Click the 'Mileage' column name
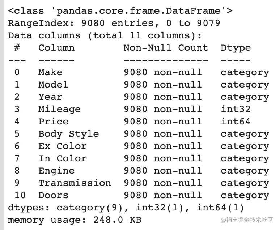 (x=59, y=109)
